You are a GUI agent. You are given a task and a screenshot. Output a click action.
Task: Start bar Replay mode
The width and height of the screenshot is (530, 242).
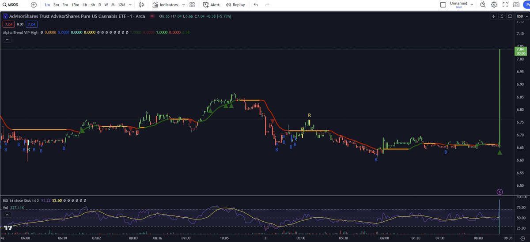click(235, 5)
